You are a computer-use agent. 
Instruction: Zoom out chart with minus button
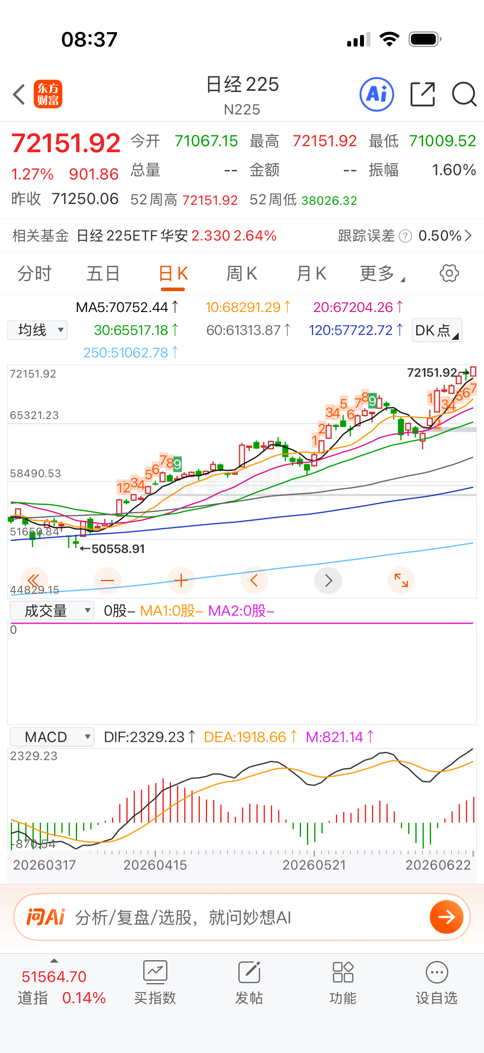pyautogui.click(x=108, y=580)
